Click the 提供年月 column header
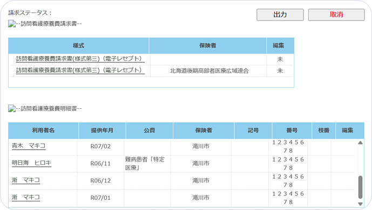 (102, 130)
